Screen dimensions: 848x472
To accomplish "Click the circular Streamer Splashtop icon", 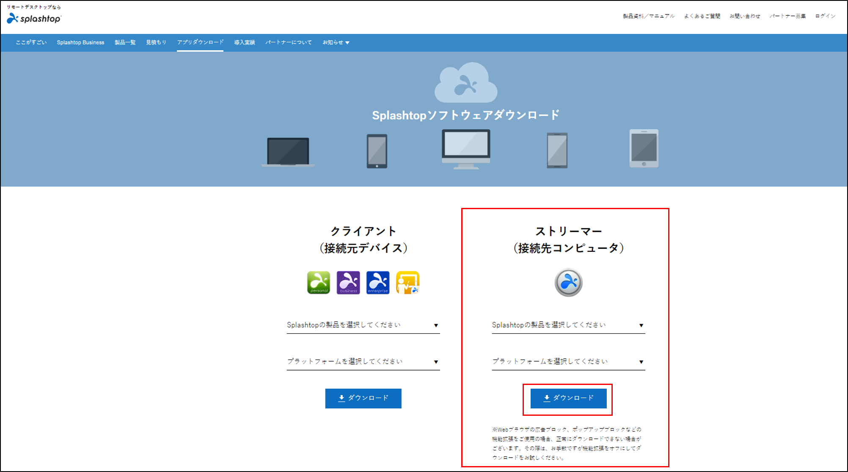I will coord(568,282).
